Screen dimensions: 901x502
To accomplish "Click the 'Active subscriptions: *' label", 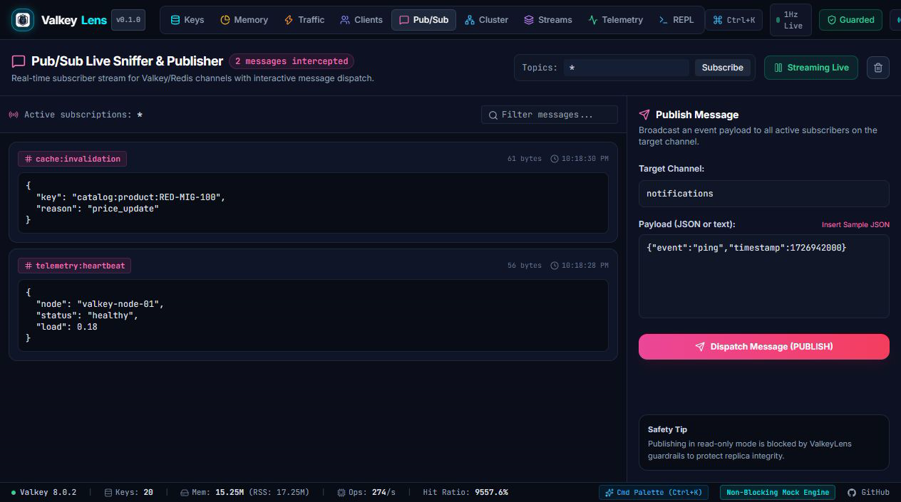I will 83,115.
